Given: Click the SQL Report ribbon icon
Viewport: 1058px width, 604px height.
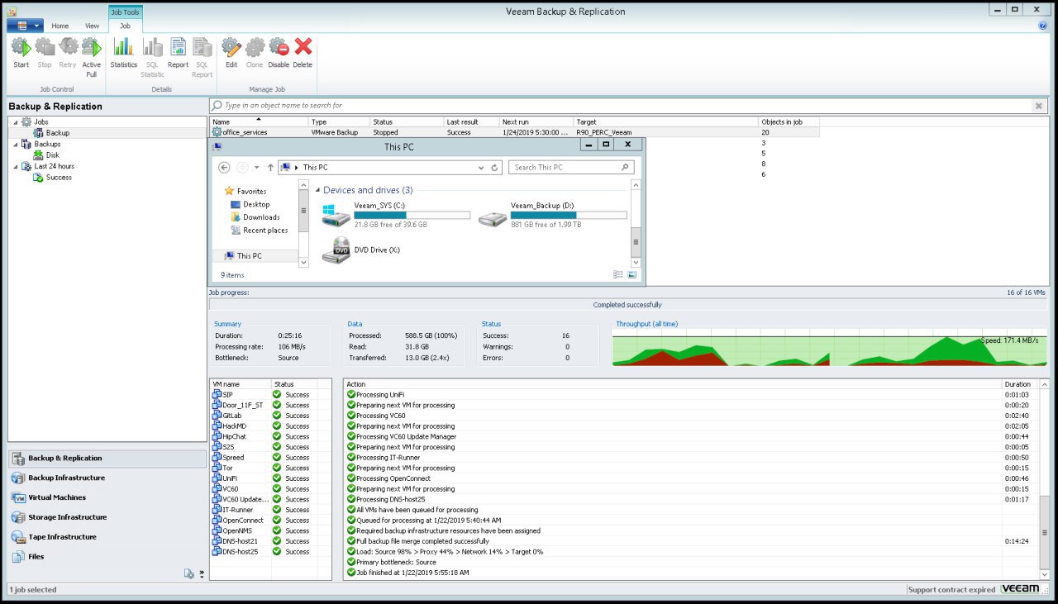Looking at the screenshot, I should click(203, 57).
